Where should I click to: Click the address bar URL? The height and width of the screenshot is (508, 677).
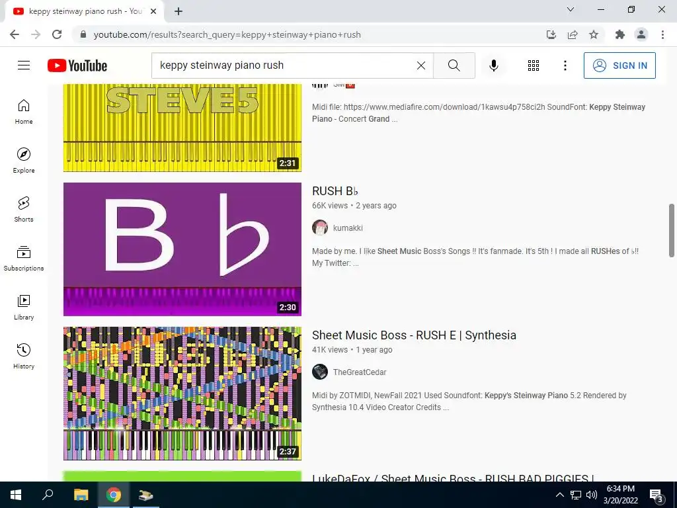(227, 34)
